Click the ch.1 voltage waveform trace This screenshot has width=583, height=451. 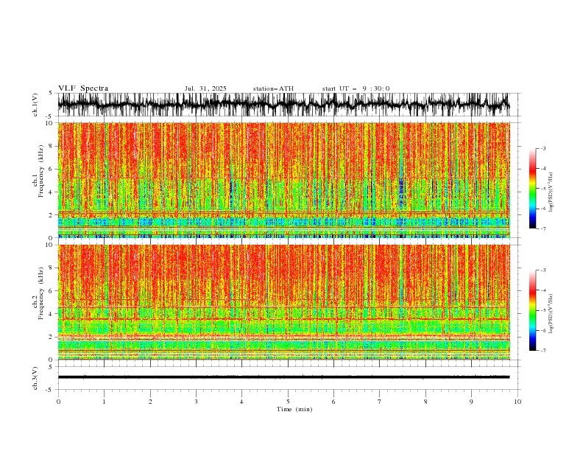tap(283, 105)
